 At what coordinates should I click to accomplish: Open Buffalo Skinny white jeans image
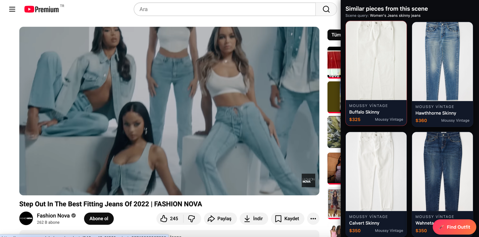click(x=376, y=61)
